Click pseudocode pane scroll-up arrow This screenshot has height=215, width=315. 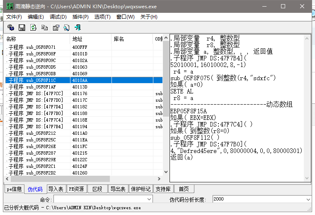pyautogui.click(x=307, y=38)
